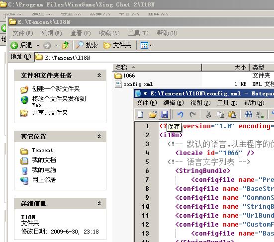Click the <i18n> tag on line 2
274x242 pixels.
point(171,135)
